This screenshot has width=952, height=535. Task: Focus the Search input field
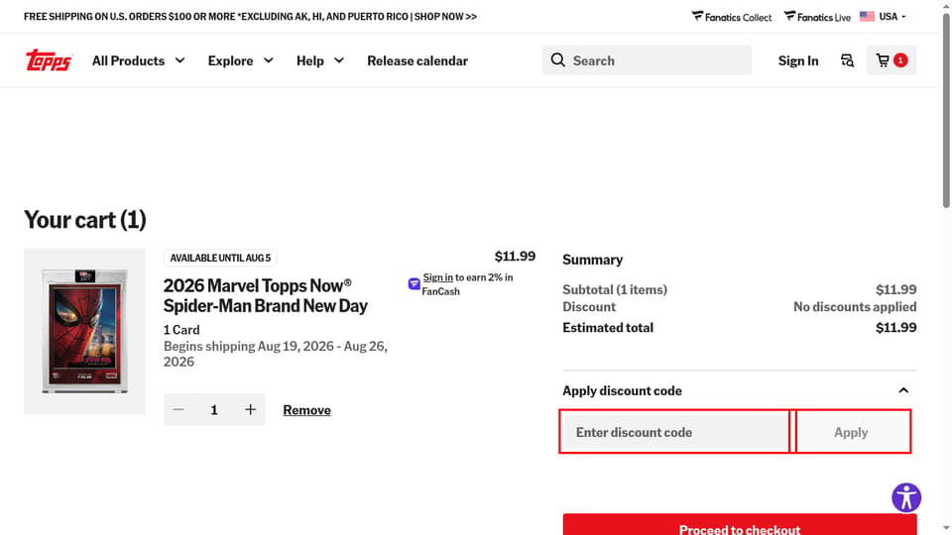[647, 60]
